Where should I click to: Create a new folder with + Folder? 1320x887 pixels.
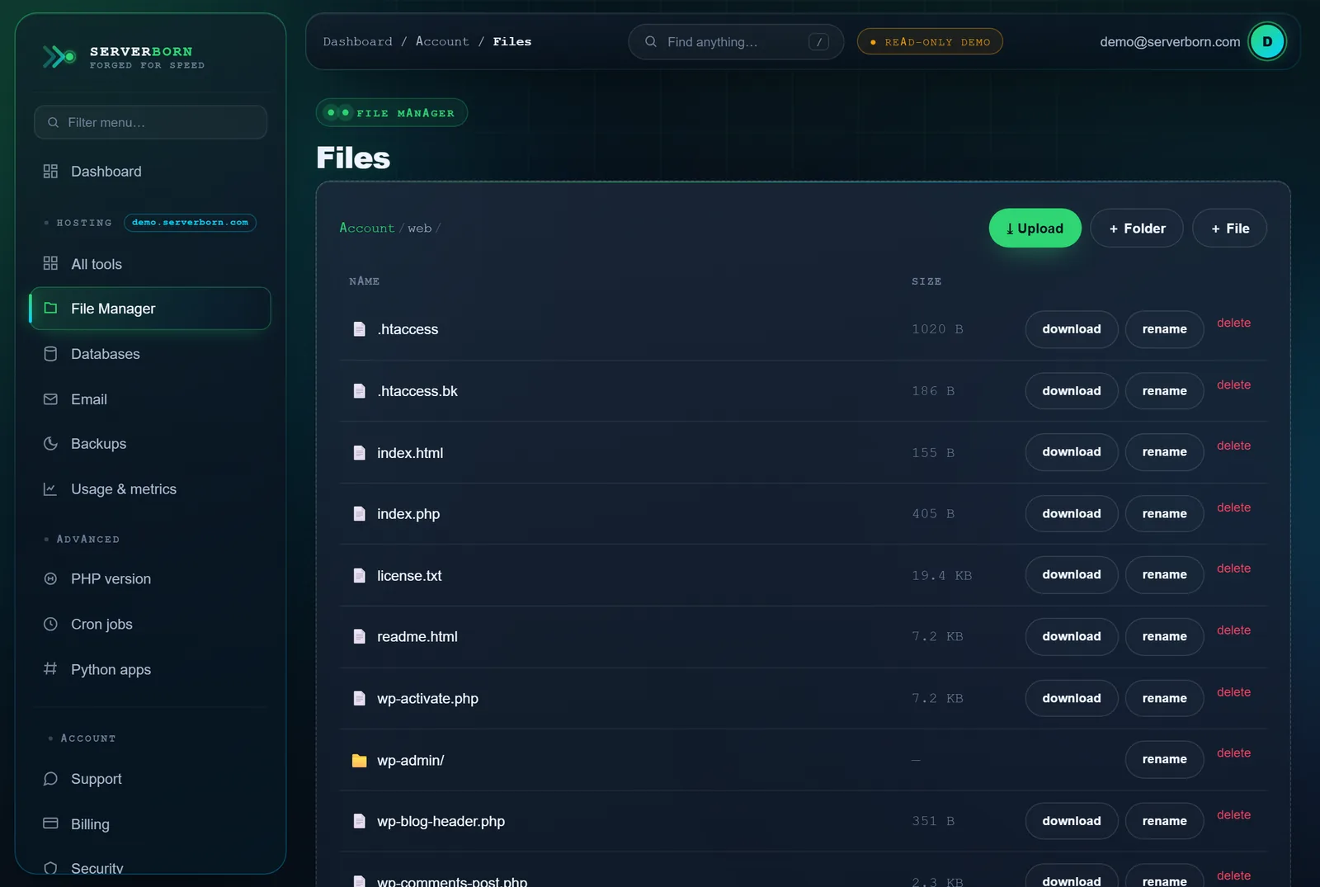tap(1137, 228)
